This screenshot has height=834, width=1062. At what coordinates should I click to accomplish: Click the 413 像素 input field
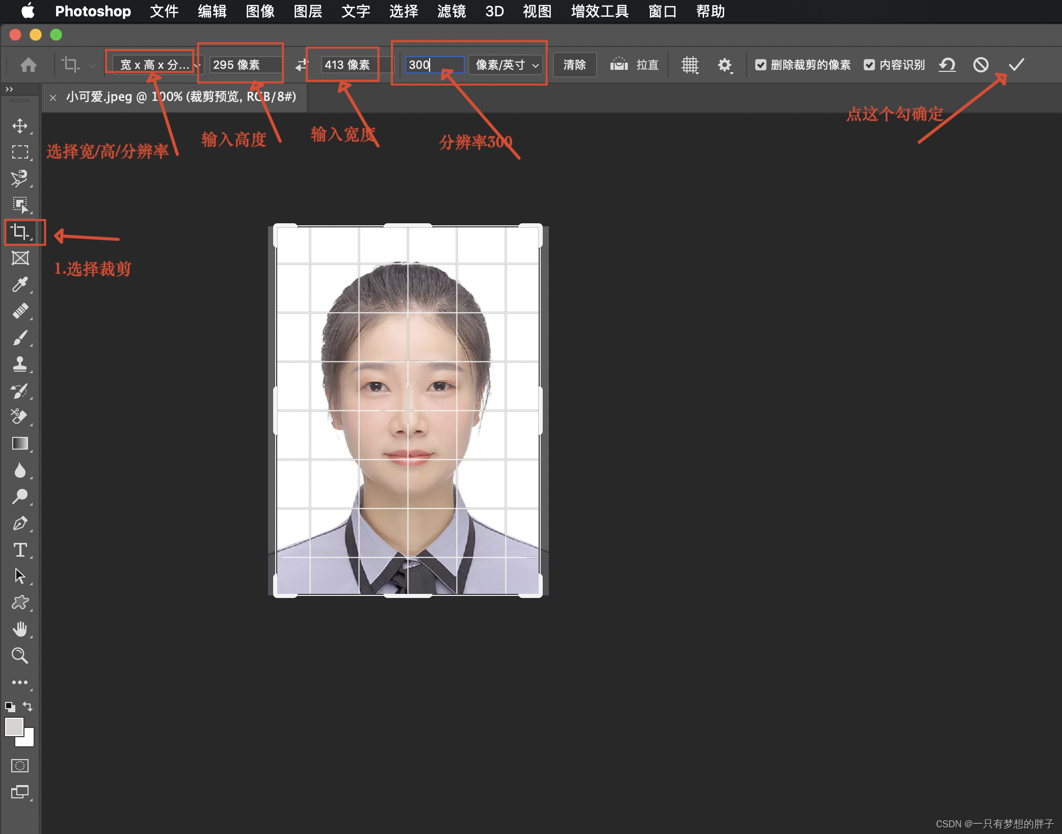tap(348, 65)
